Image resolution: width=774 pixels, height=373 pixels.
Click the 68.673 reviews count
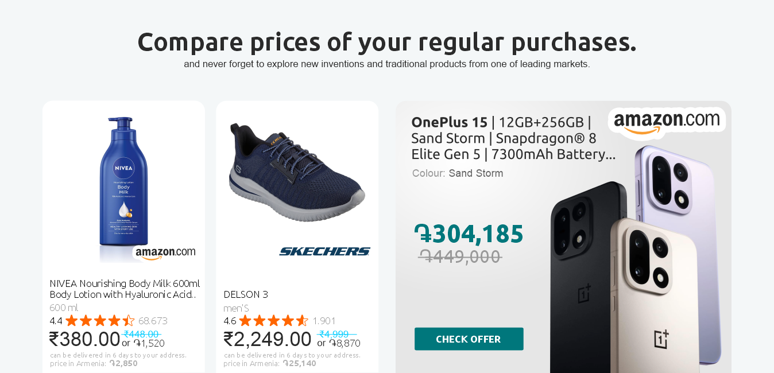coord(153,321)
